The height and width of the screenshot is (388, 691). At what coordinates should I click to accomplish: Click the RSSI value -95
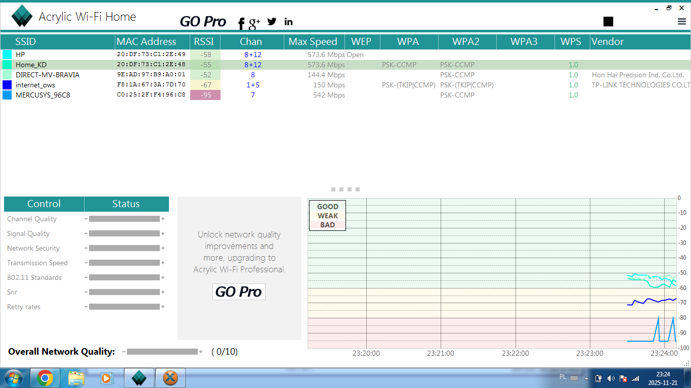(205, 95)
